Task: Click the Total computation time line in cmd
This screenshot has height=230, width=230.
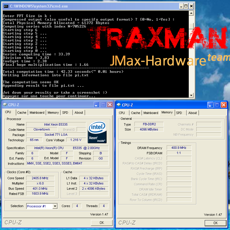Action: 63,72
